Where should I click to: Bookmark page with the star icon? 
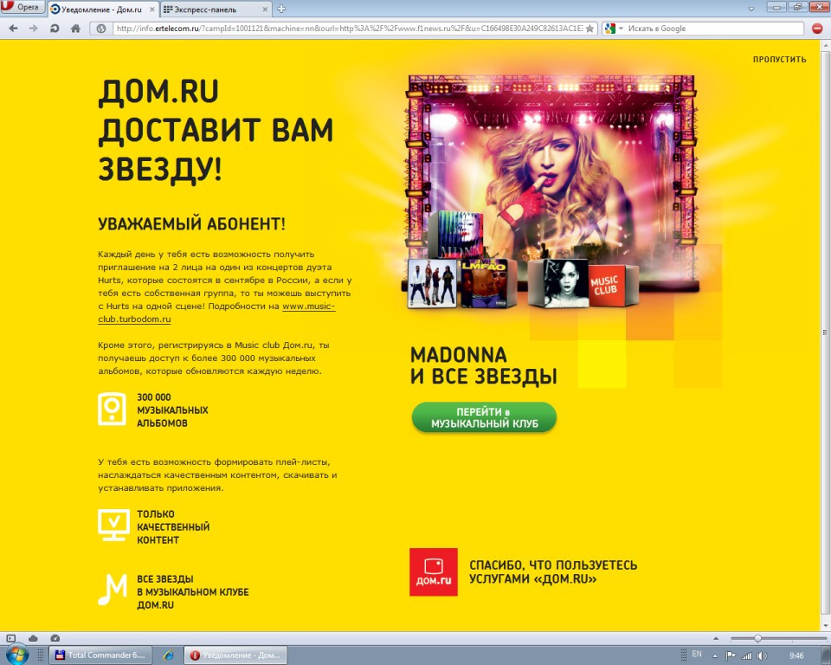[x=589, y=29]
